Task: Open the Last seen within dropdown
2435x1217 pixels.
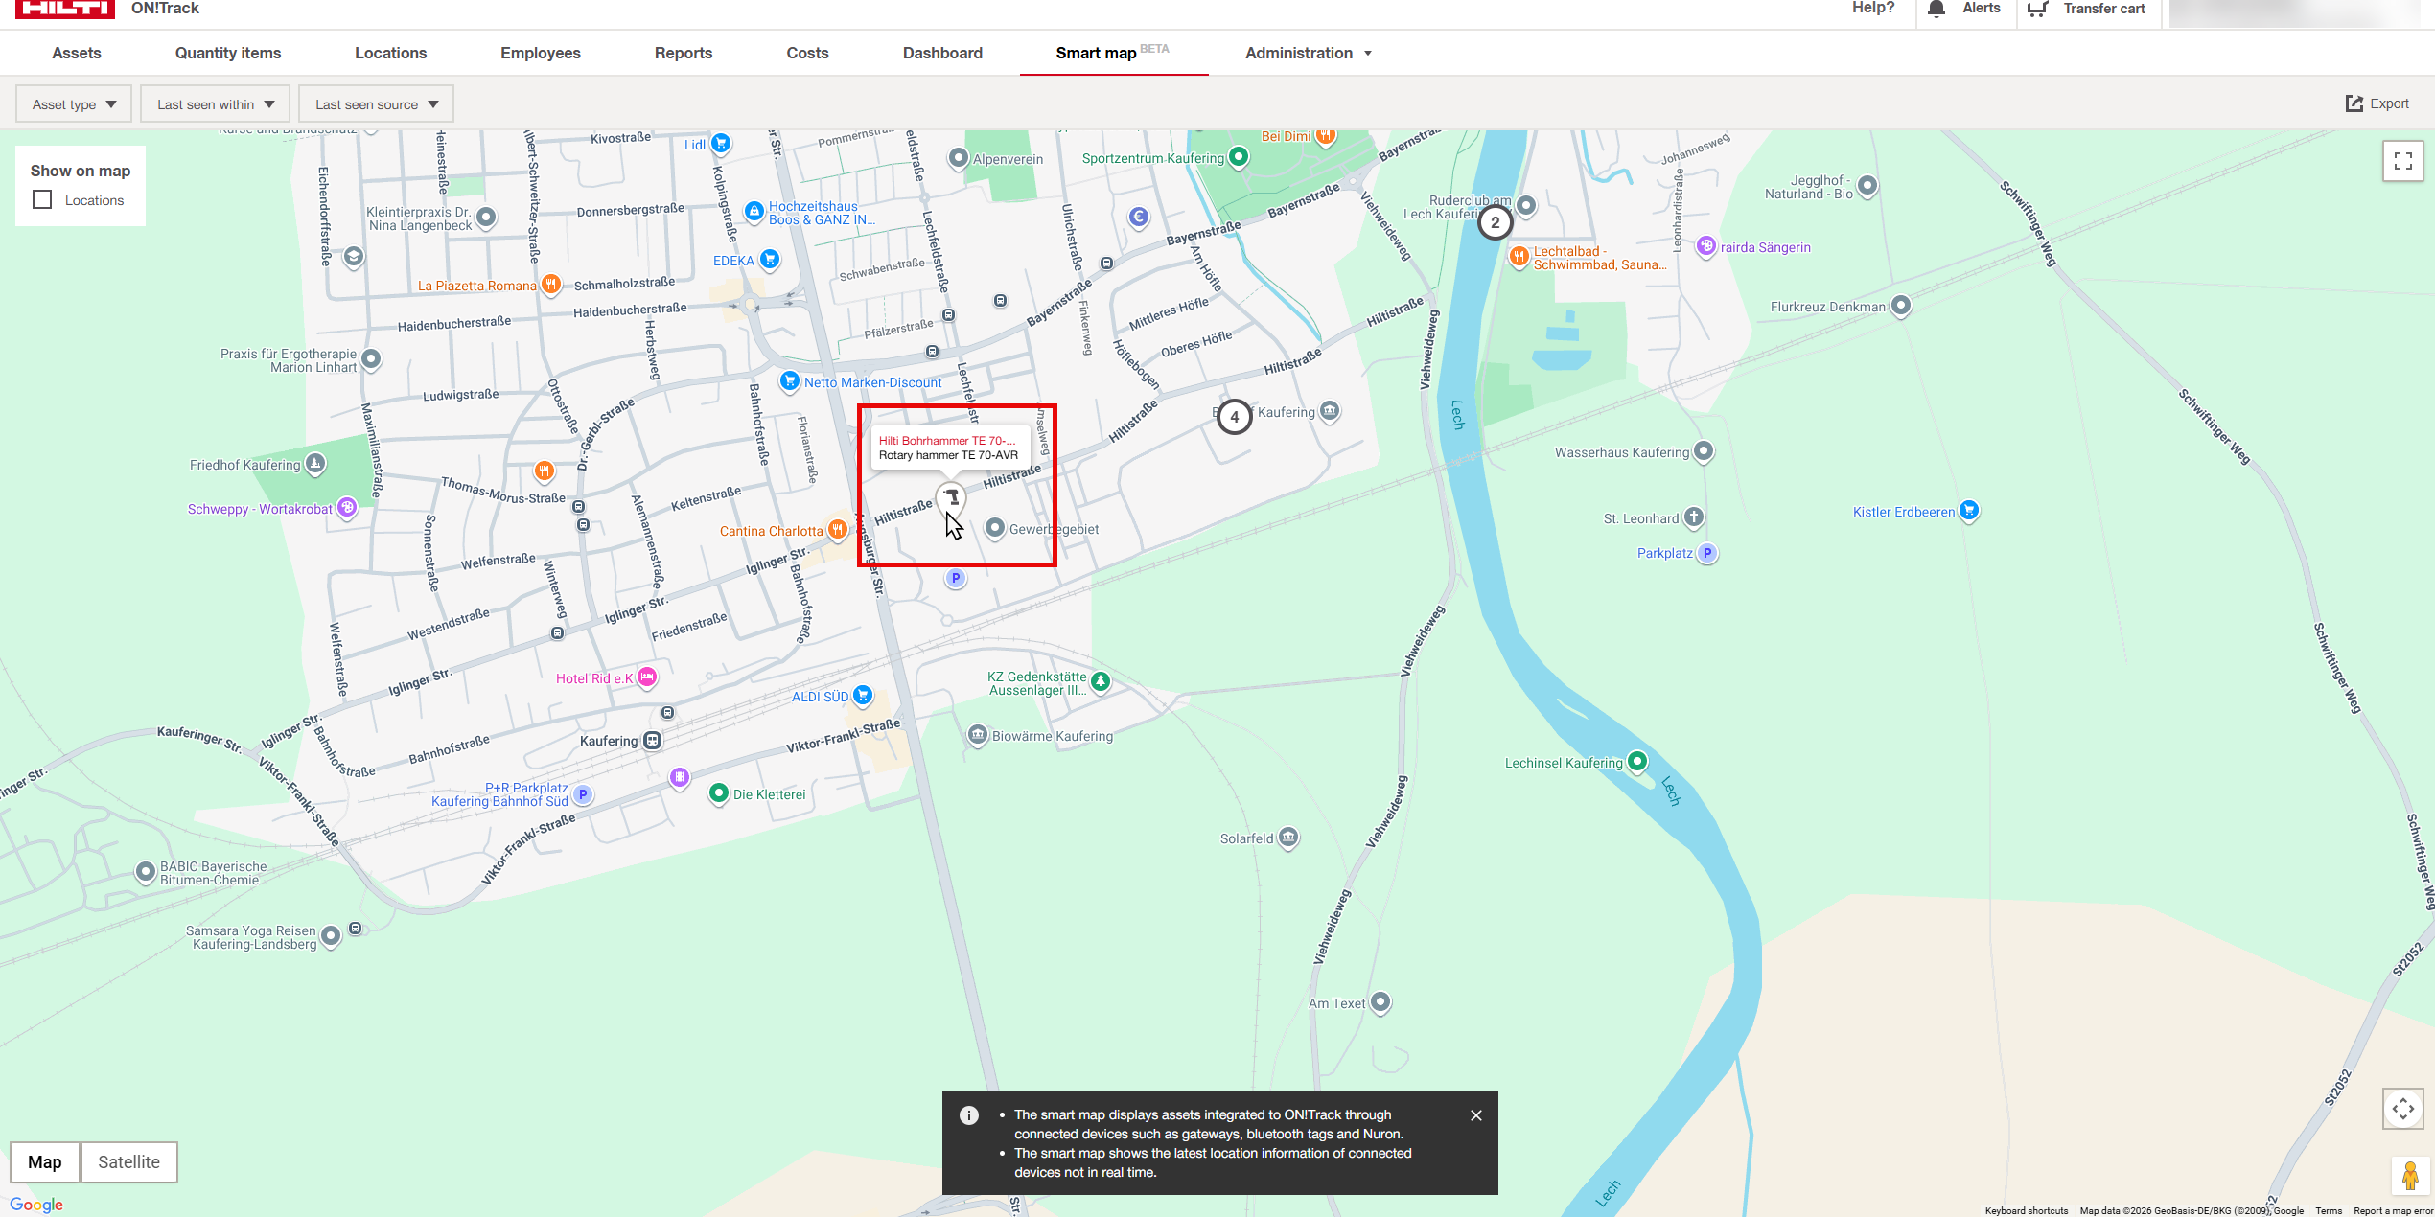Action: pos(216,104)
